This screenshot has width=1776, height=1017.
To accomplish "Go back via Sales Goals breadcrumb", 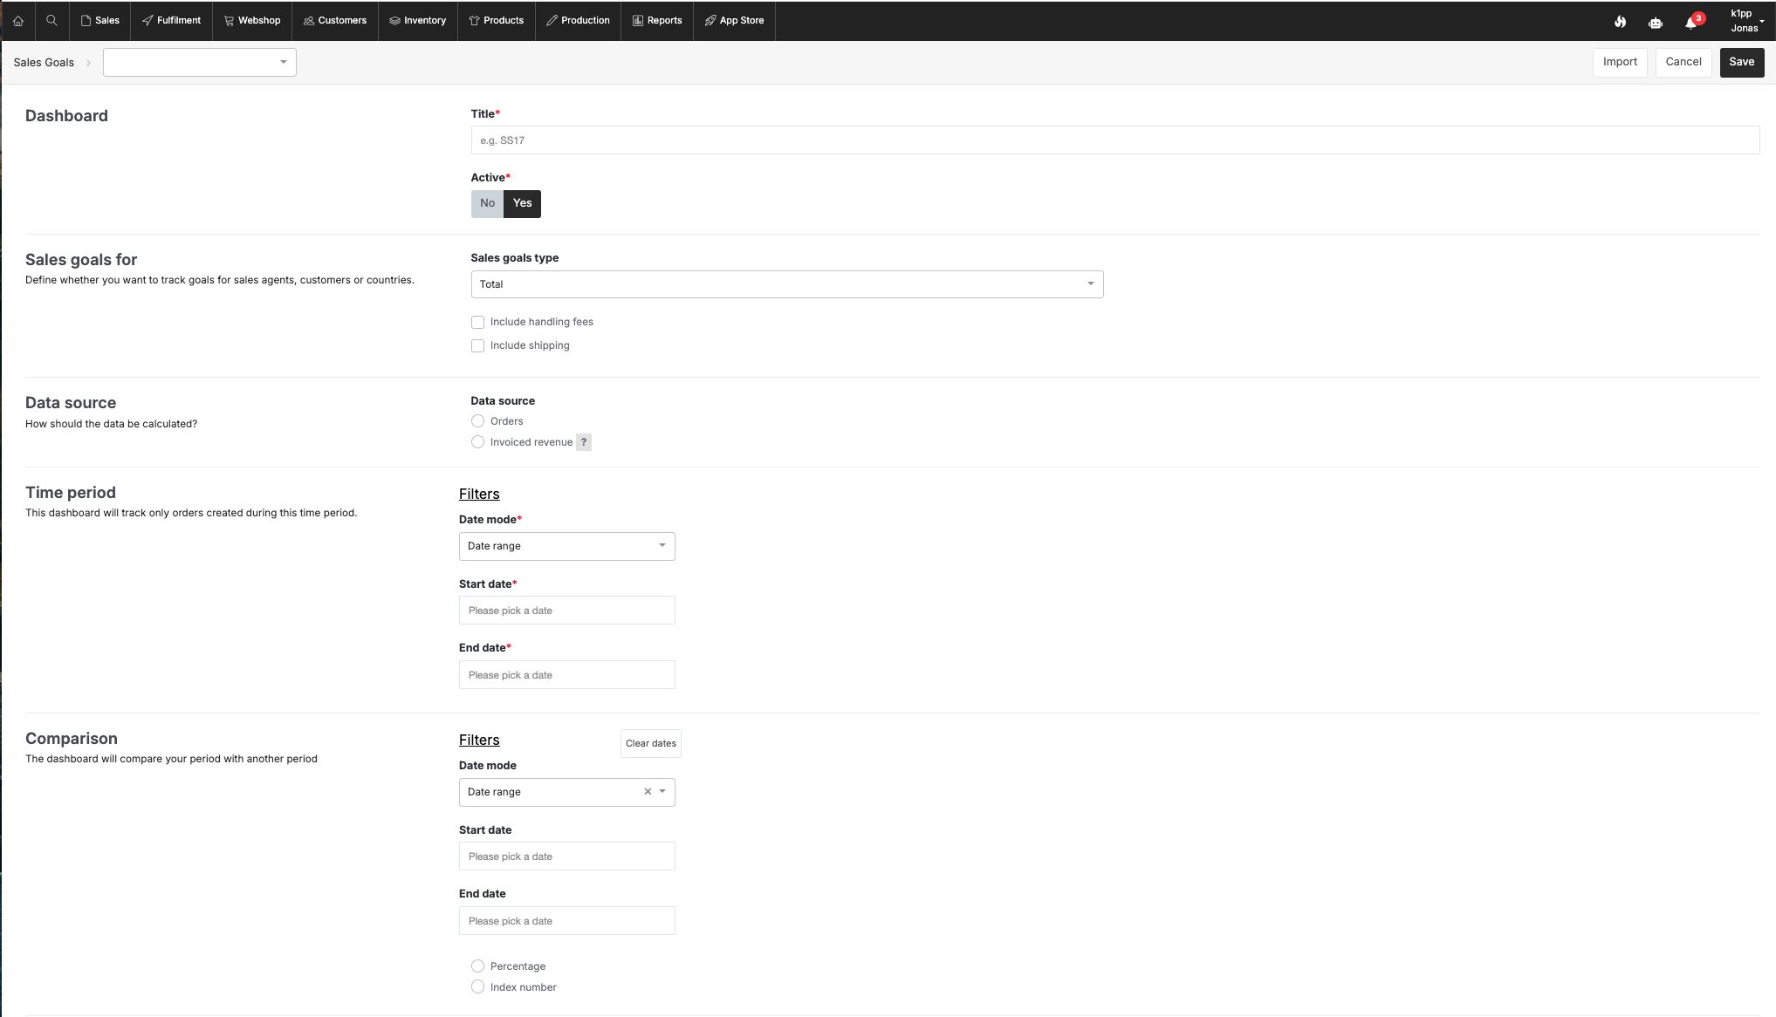I will [x=44, y=63].
